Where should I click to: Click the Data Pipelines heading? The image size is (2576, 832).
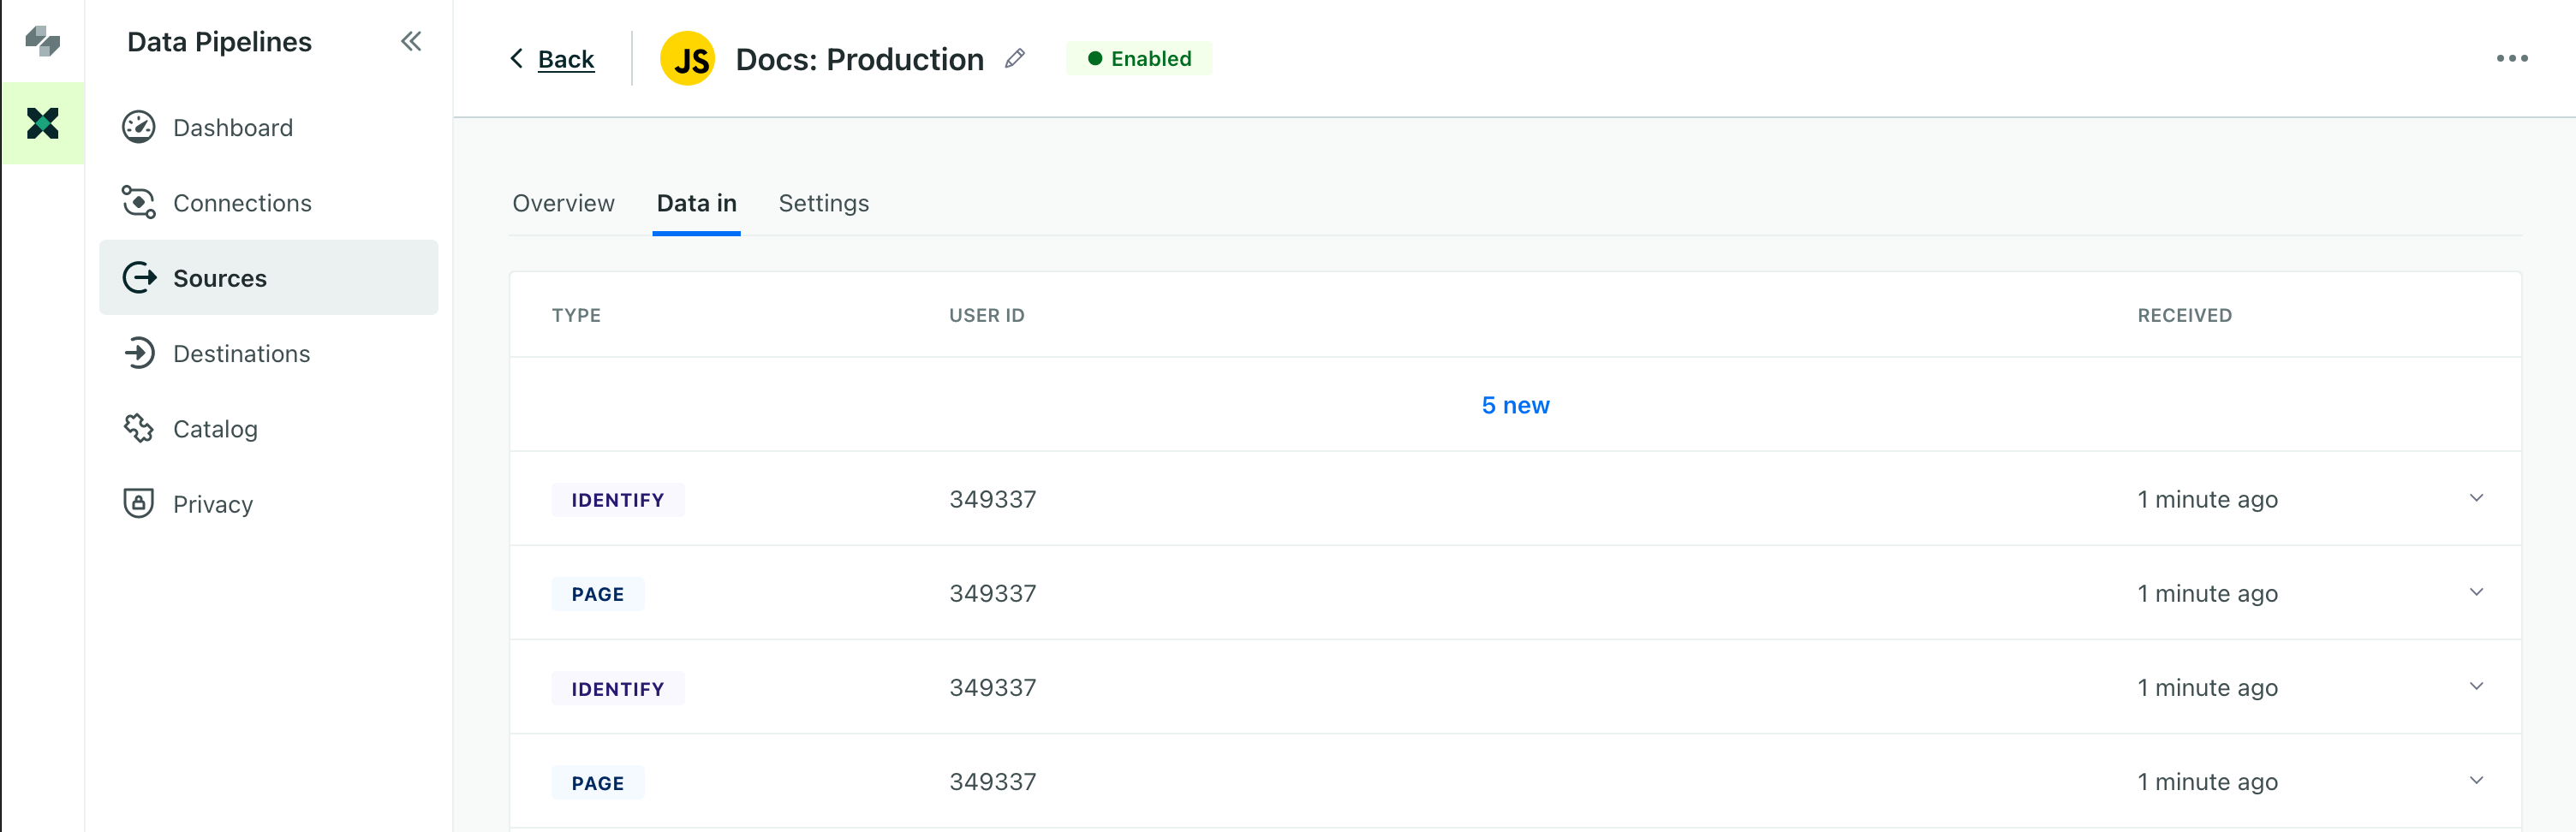click(x=219, y=42)
